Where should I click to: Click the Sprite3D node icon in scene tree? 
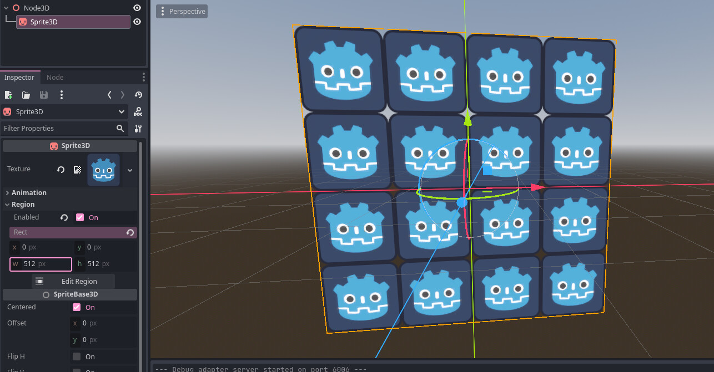coord(23,22)
